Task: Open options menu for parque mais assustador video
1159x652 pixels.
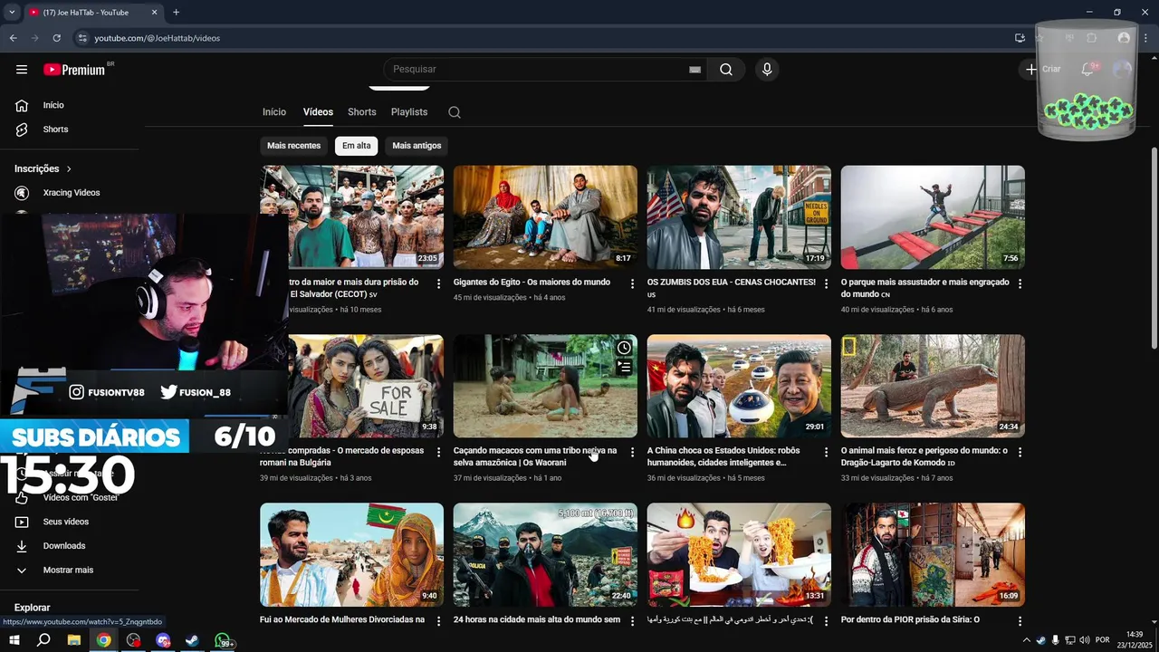Action: click(1020, 283)
